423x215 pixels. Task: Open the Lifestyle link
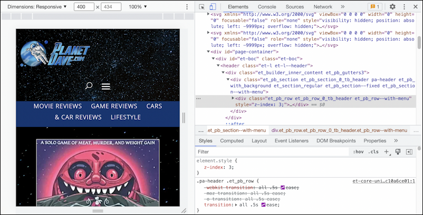tap(126, 117)
